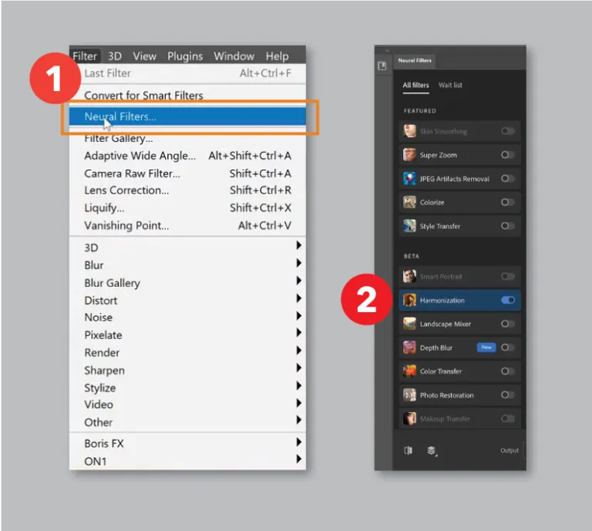Toggle the Smart Portrait switch
Viewport: 592px width, 531px height.
click(x=508, y=276)
